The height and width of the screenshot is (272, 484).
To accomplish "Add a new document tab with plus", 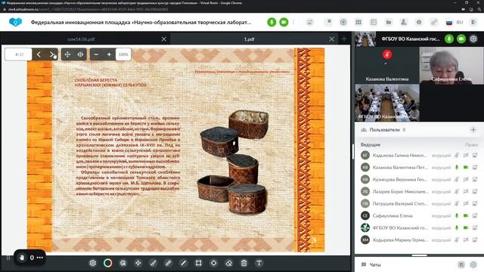I will coord(344,39).
